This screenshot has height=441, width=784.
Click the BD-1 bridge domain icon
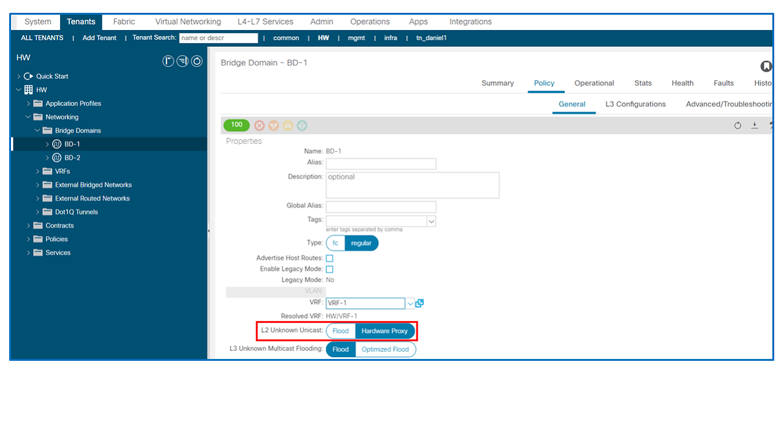(57, 144)
